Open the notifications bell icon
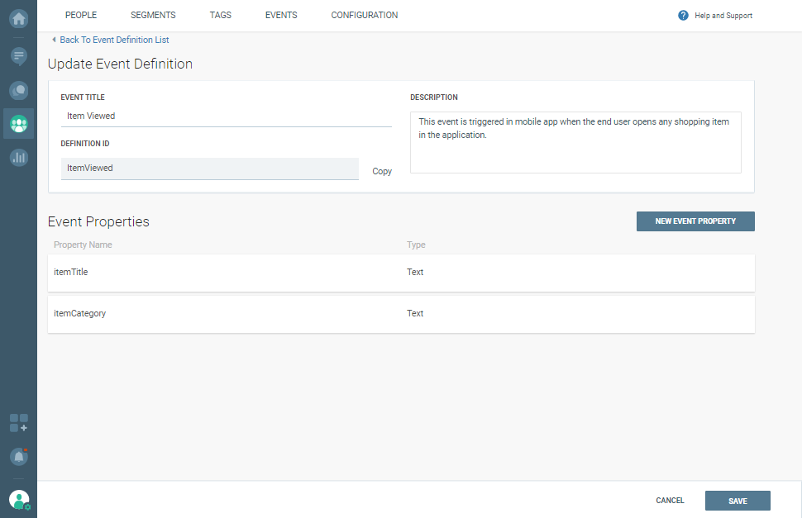 18,456
